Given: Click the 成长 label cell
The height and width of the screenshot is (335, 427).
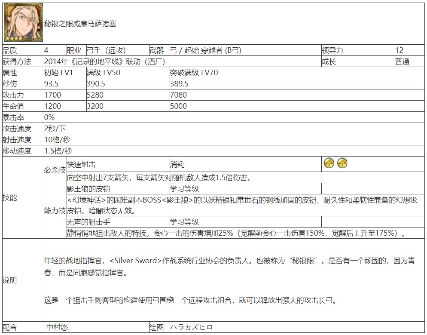Looking at the screenshot, I should (x=358, y=61).
